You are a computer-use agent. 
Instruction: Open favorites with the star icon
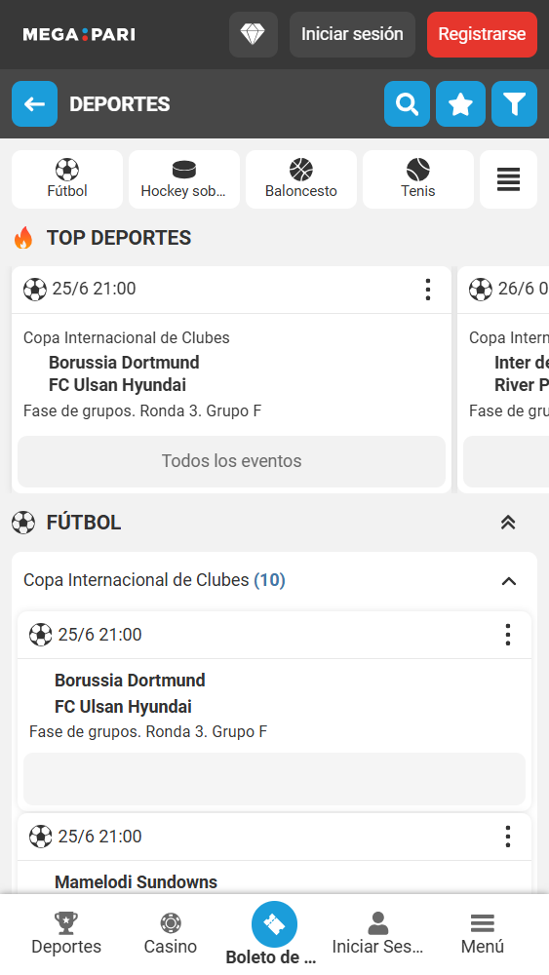[x=460, y=104]
